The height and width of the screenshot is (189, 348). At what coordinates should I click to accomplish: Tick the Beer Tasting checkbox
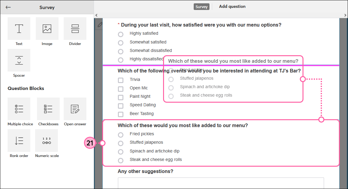[x=121, y=114]
